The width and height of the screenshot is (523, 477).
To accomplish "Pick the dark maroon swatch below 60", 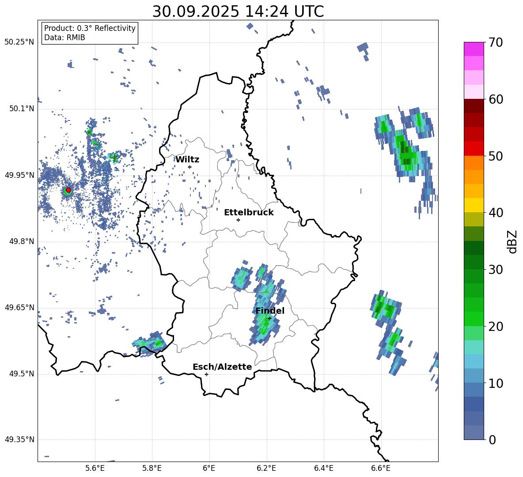I will [474, 106].
